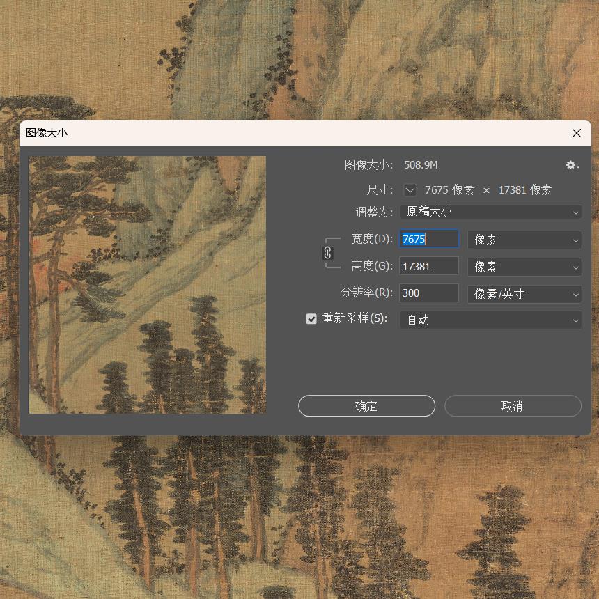The width and height of the screenshot is (599, 599).
Task: Click the 宽度(D) label
Action: point(372,239)
